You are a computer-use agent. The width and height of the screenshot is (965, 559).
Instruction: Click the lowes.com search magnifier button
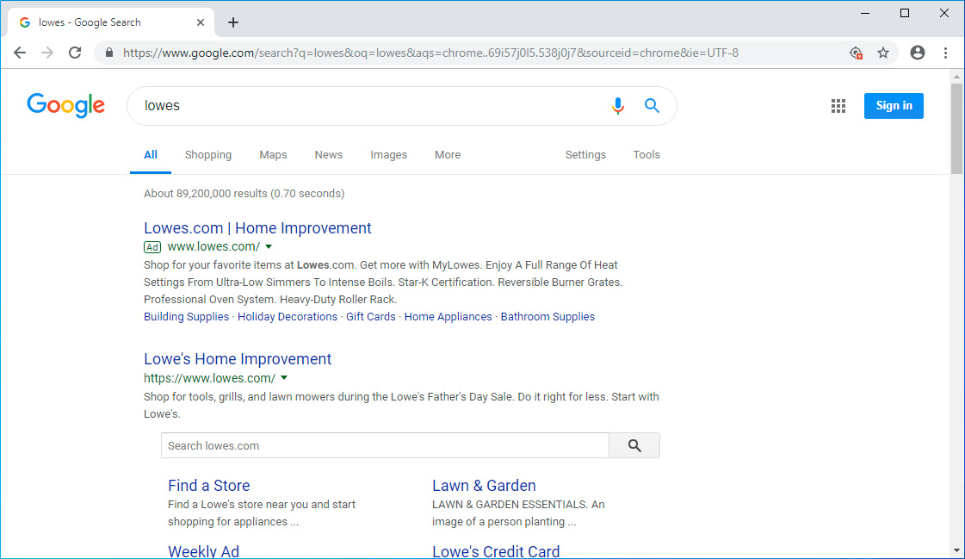pos(634,445)
